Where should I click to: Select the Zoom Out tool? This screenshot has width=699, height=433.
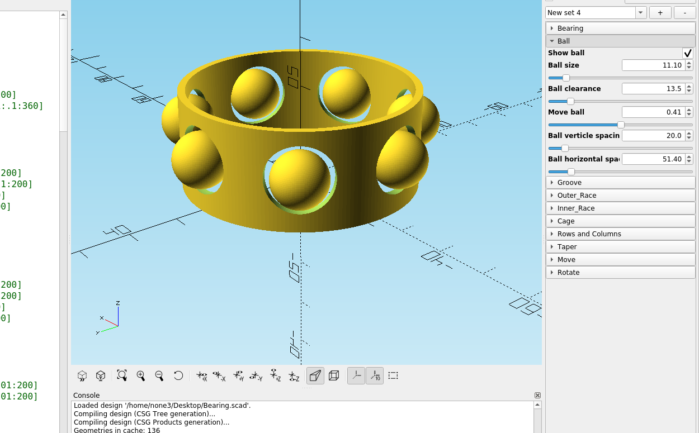point(159,375)
